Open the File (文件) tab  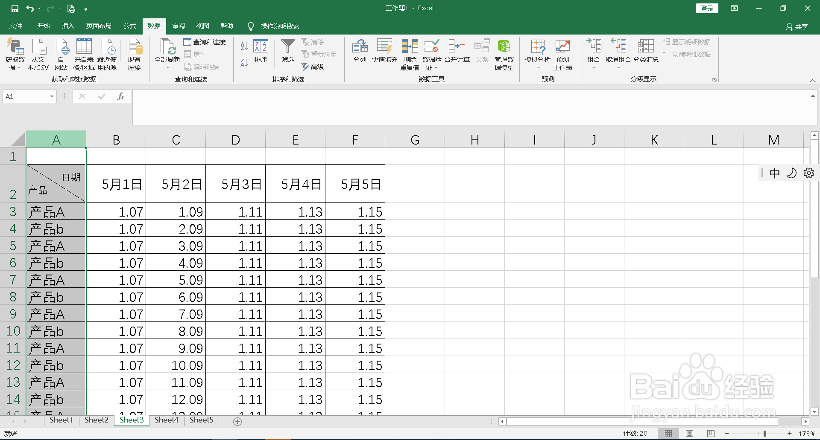(16, 26)
